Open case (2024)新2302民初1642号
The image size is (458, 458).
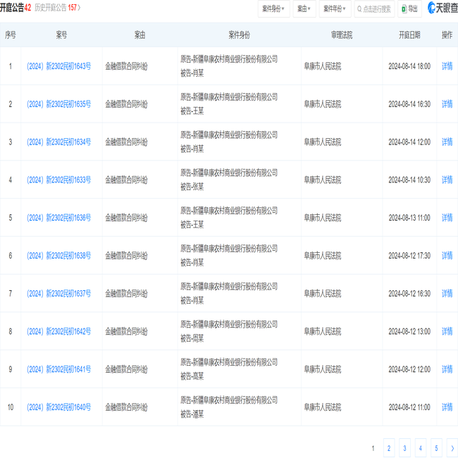click(58, 331)
